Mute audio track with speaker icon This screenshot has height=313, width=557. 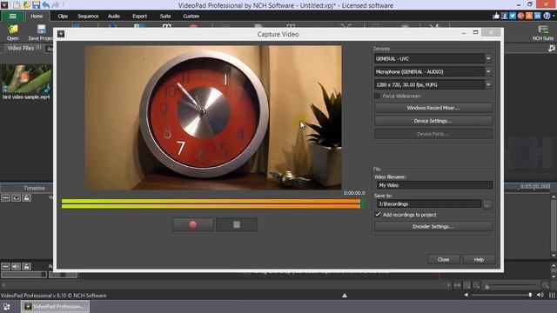(16, 267)
